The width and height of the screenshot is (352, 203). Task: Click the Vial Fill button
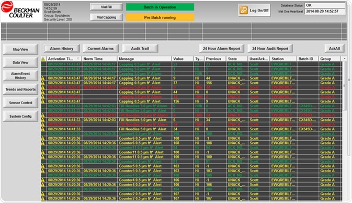[106, 7]
